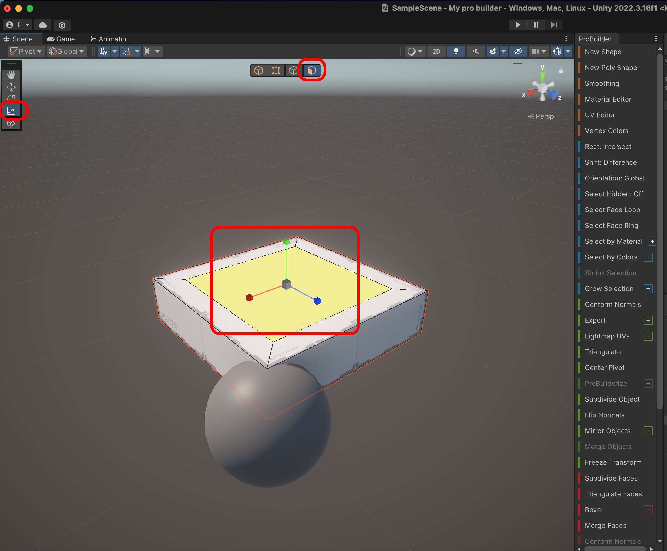Open Select by Material options
The image size is (667, 551).
coord(652,242)
